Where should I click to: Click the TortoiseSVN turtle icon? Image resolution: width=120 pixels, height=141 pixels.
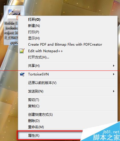click(22, 74)
